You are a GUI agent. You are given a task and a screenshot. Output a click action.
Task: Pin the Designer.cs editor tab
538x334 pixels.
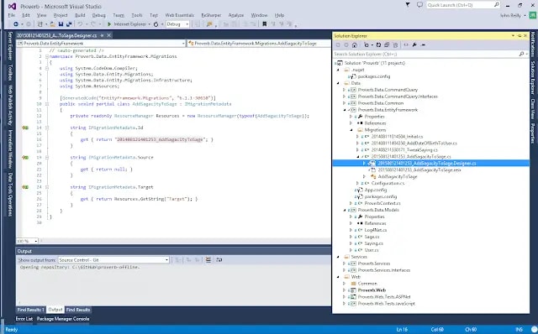tap(103, 35)
